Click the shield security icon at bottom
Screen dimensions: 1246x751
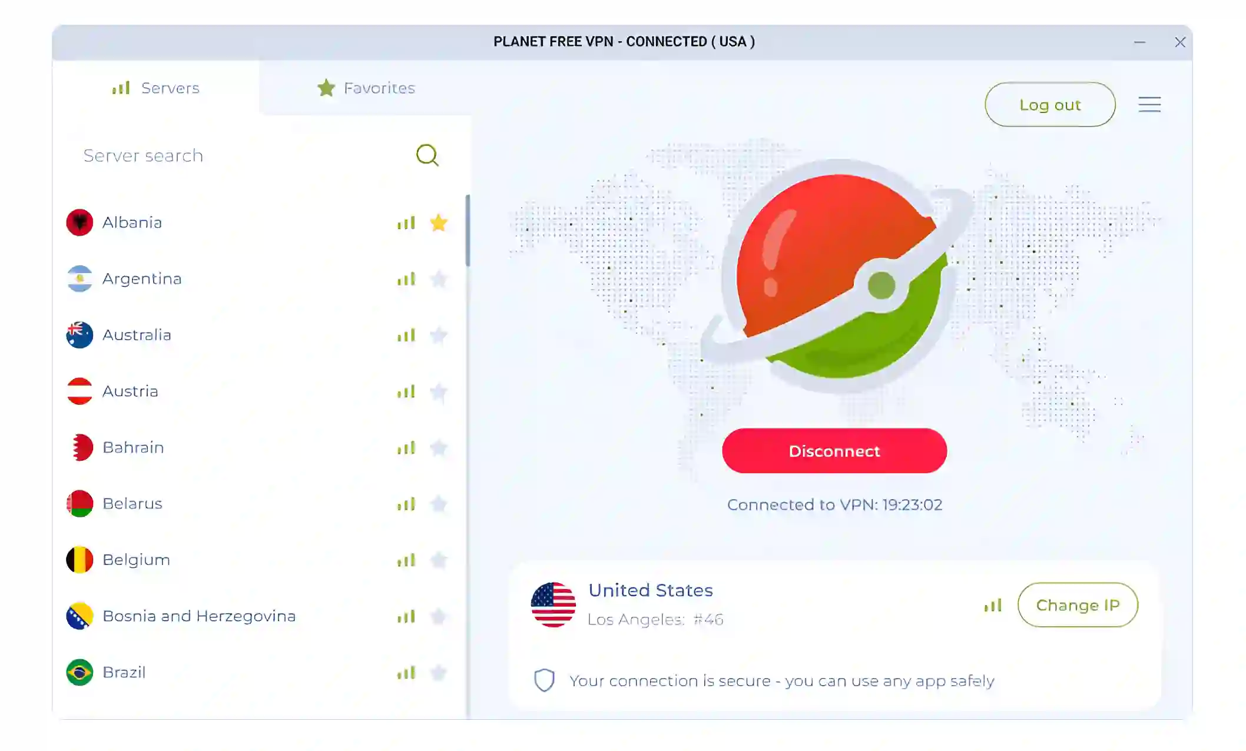(543, 681)
